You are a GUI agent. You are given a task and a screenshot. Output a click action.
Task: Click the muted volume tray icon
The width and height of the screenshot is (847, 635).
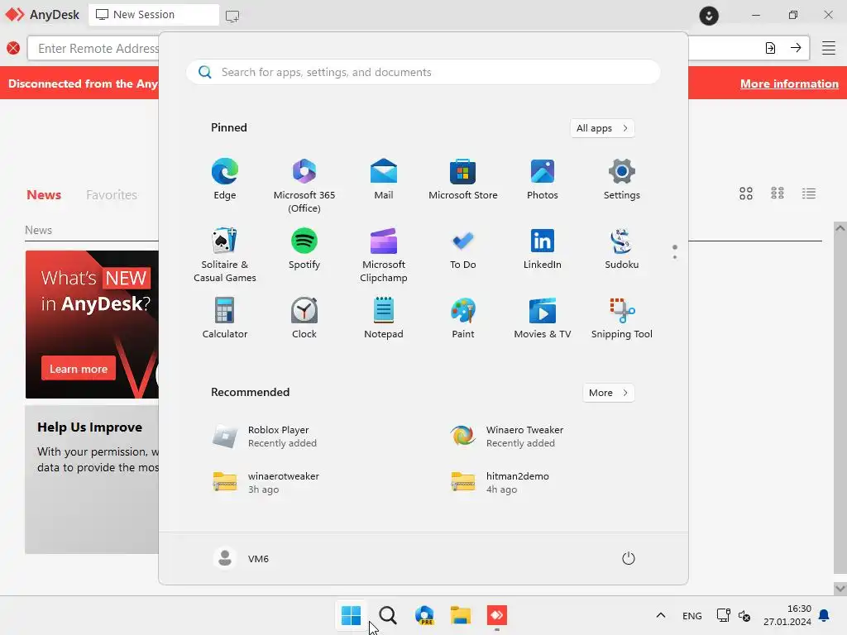click(x=744, y=615)
